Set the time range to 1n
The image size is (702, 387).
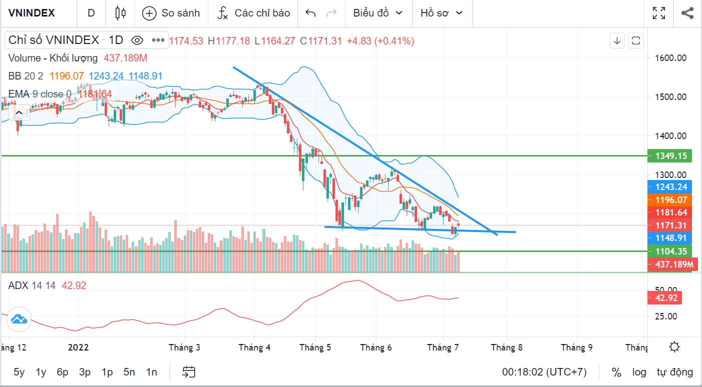(151, 372)
